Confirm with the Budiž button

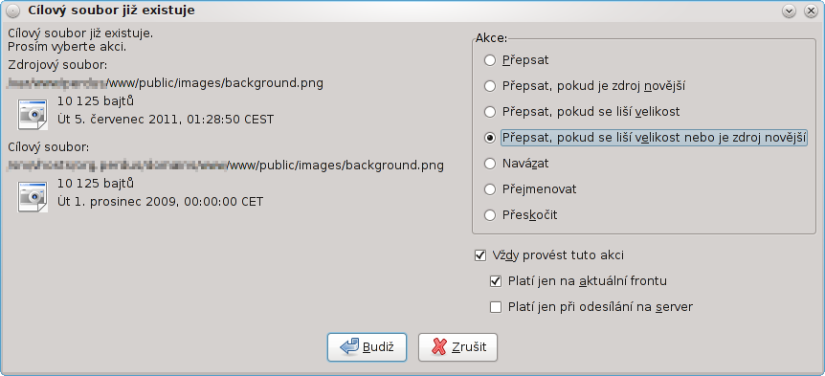367,347
